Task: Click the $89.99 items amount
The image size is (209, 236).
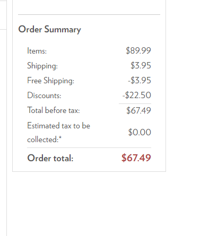Action: (138, 50)
